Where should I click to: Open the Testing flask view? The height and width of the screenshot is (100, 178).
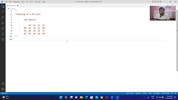point(3,34)
